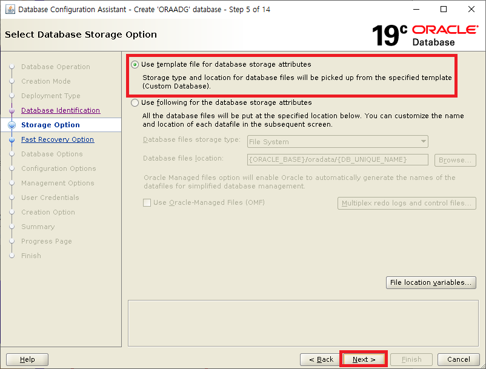Click the Progress Page step

coord(47,241)
